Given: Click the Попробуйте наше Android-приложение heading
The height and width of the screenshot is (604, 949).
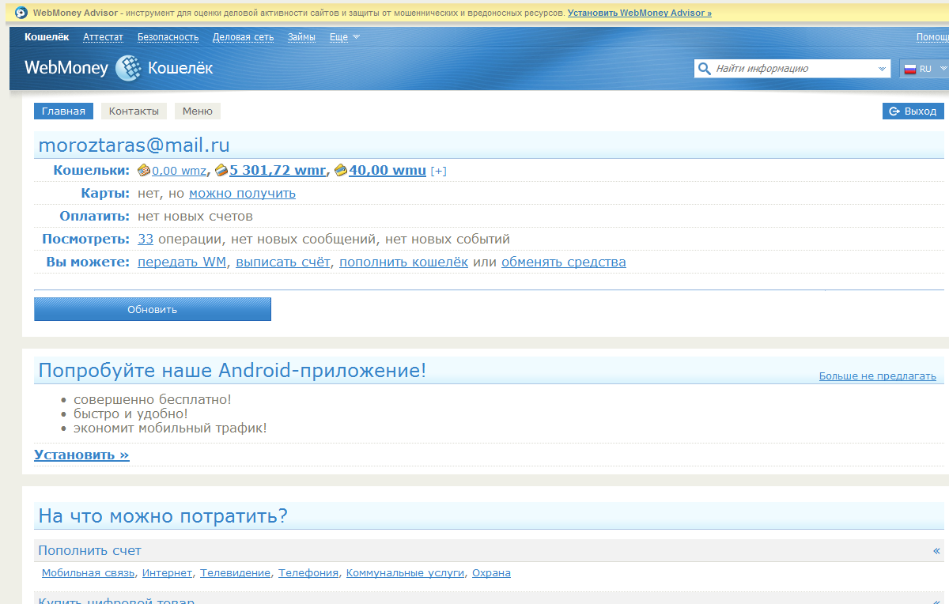Looking at the screenshot, I should tap(233, 370).
